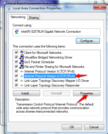
Task: Click the Install... button
Action: [26, 93]
